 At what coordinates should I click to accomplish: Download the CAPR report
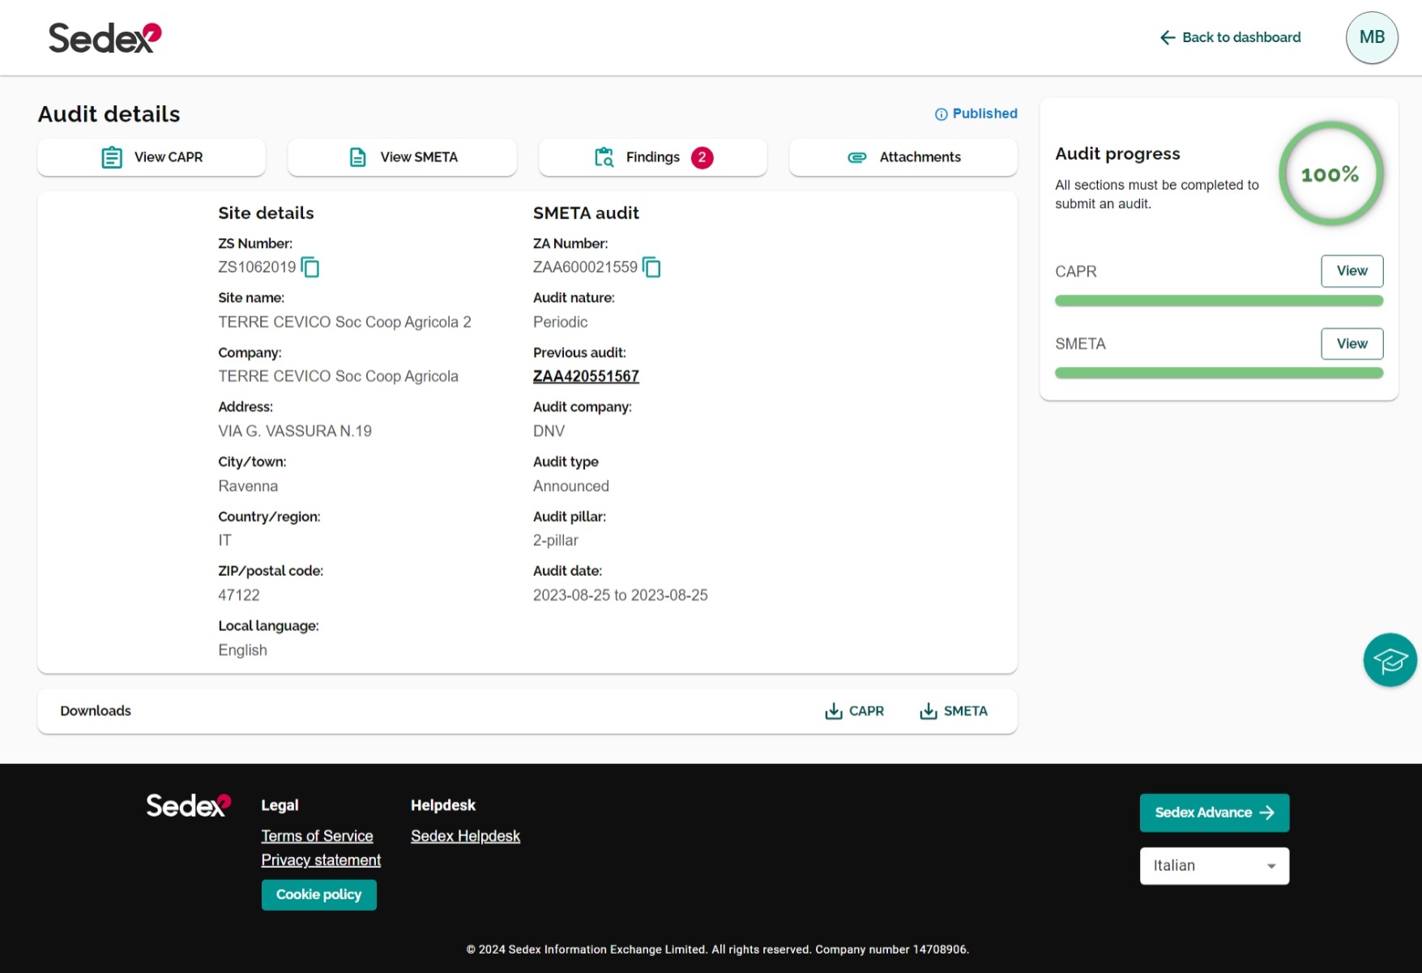point(854,711)
